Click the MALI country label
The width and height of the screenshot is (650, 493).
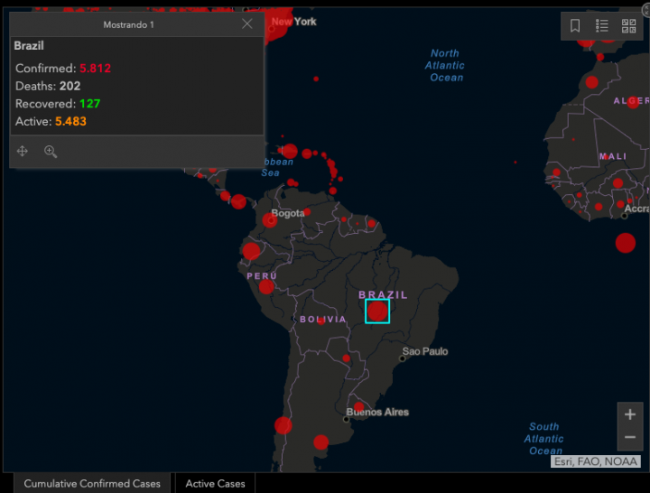(x=613, y=156)
